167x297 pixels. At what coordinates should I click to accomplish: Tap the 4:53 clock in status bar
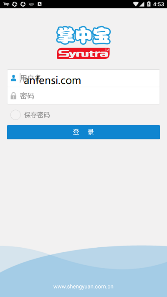tap(158, 4)
